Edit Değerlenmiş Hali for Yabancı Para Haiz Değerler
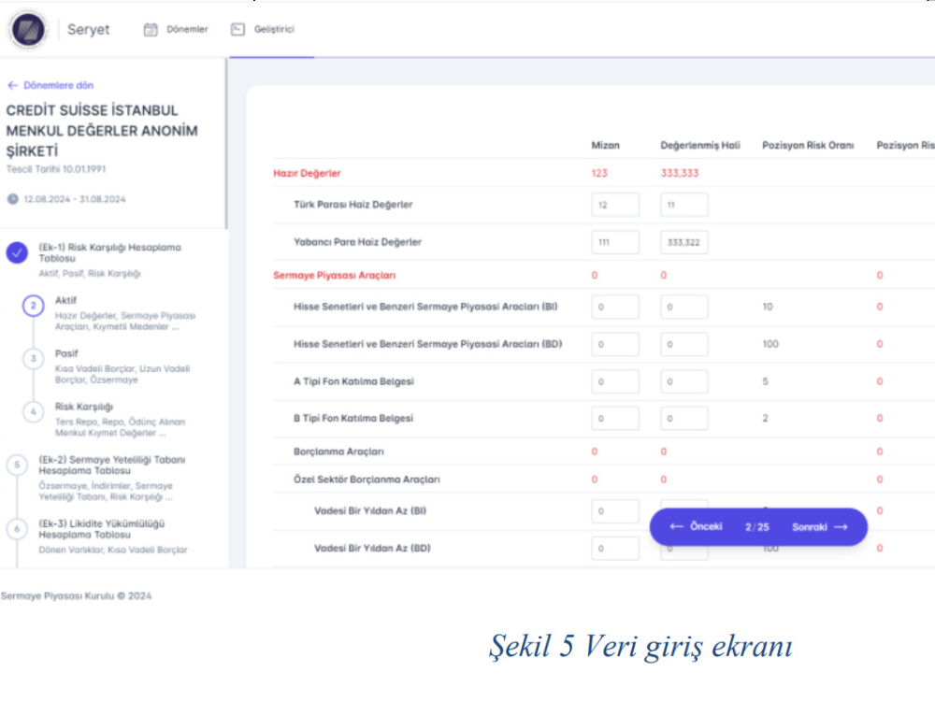Viewport: 935px width, 702px height. click(684, 242)
